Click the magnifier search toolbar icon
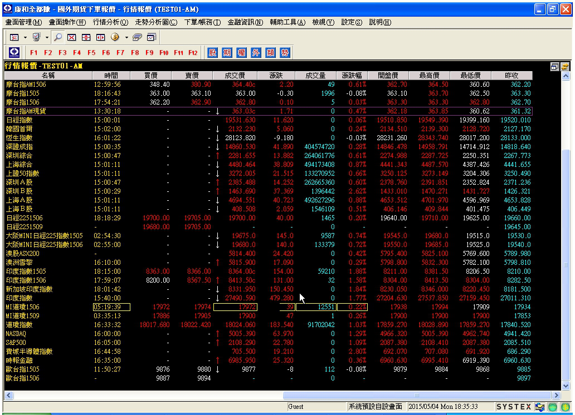Screen dimensions: 575x415 click(x=57, y=37)
